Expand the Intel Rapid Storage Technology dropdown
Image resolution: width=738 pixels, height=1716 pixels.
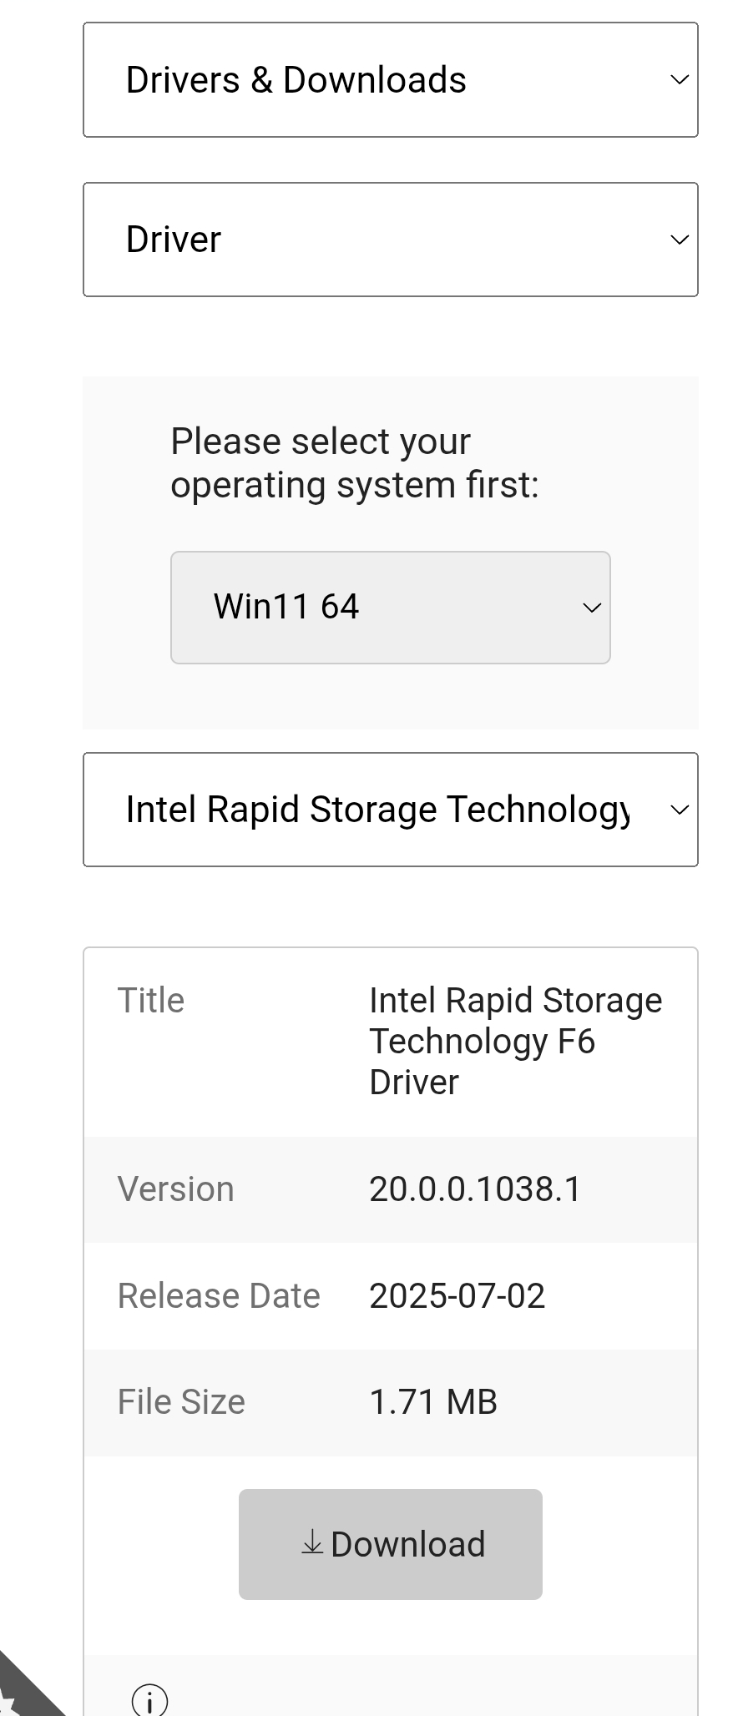point(390,810)
